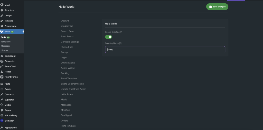Image resolution: width=263 pixels, height=130 pixels.
Task: Open Elementor via its sidebar icon
Action: click(2, 61)
